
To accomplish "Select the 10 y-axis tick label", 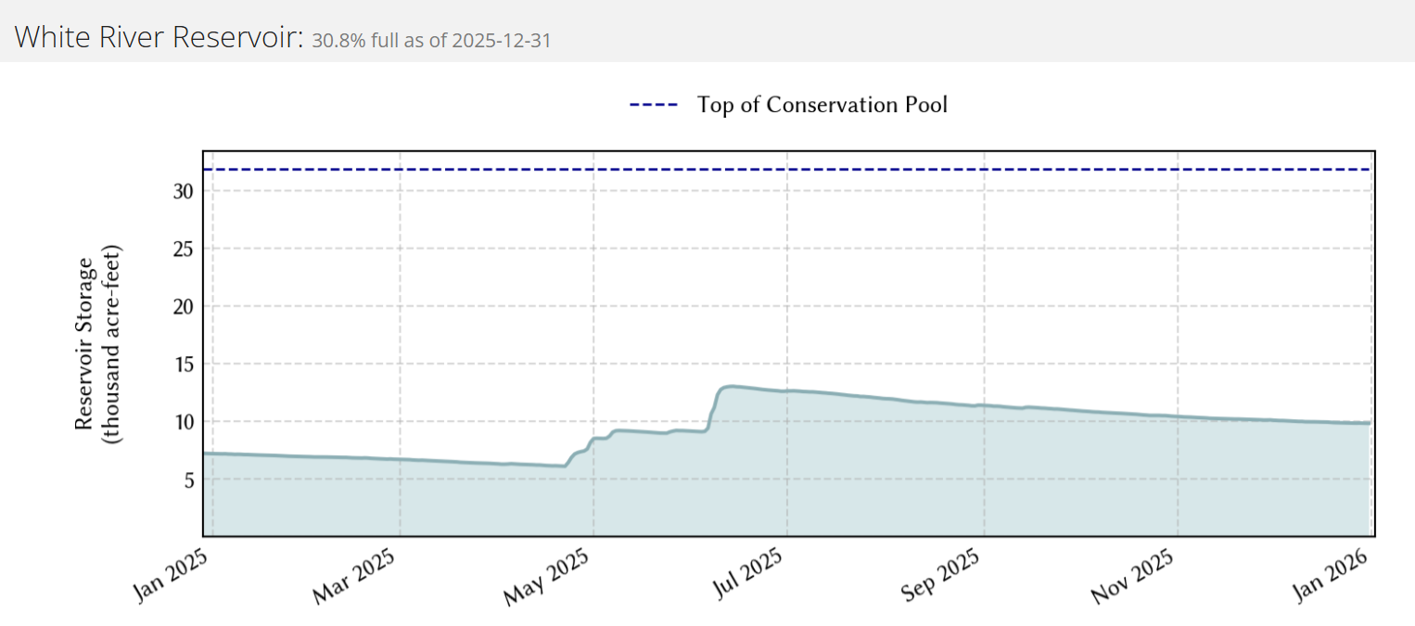I will tap(185, 422).
